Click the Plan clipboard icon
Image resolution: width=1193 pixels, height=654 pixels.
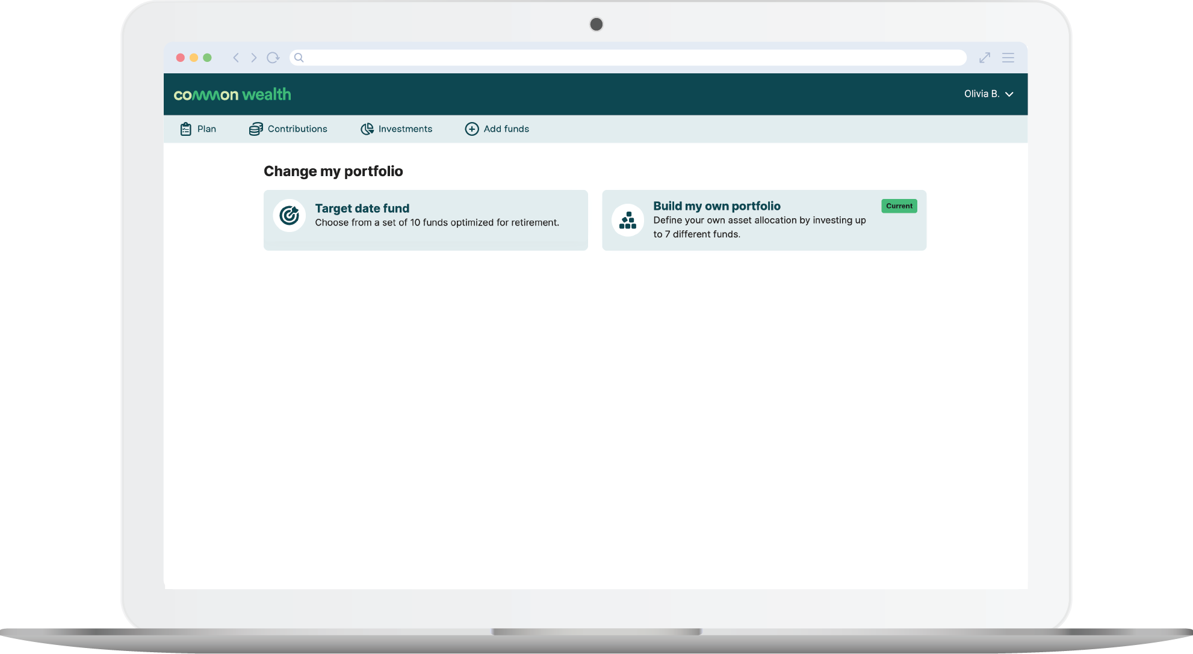pos(186,129)
